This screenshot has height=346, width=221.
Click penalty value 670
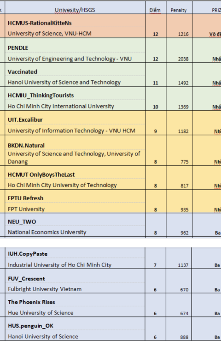pyautogui.click(x=184, y=290)
